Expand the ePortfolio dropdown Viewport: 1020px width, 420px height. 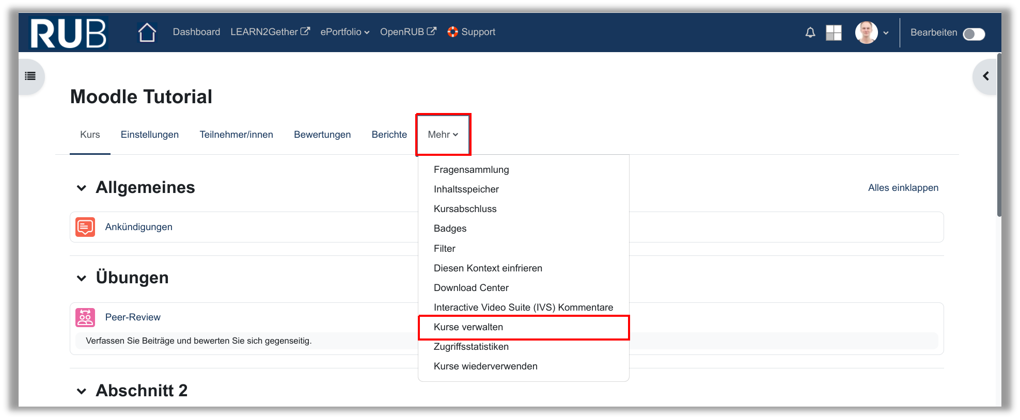point(344,32)
